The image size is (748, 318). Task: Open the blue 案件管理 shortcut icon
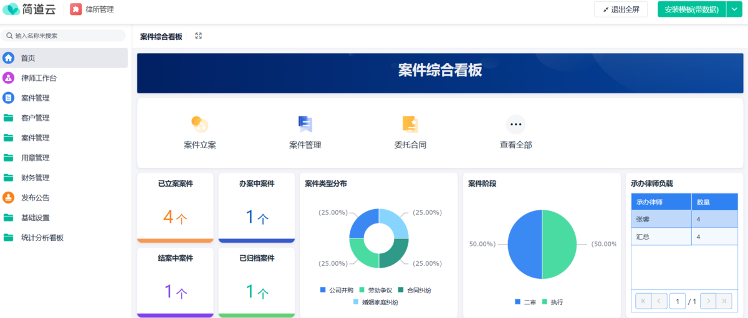click(305, 124)
